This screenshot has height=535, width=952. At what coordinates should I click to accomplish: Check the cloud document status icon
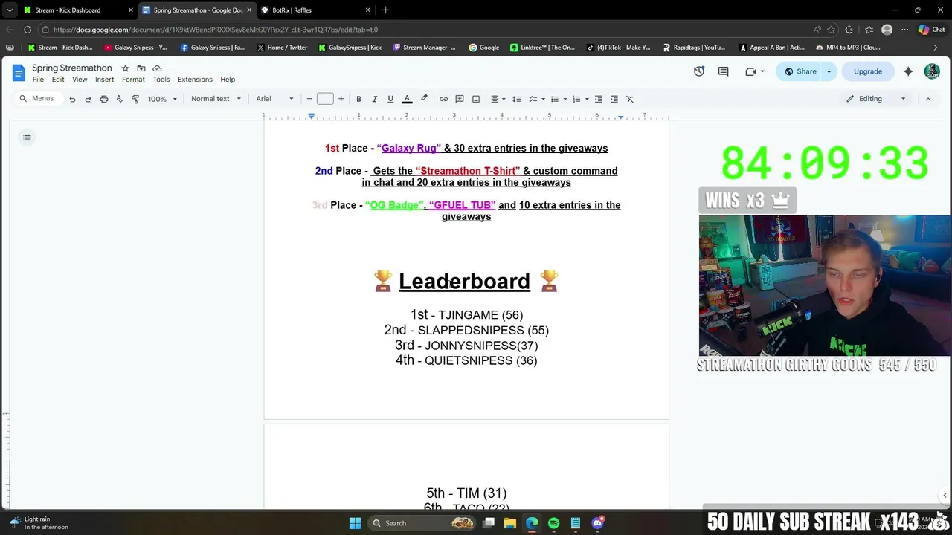[157, 68]
